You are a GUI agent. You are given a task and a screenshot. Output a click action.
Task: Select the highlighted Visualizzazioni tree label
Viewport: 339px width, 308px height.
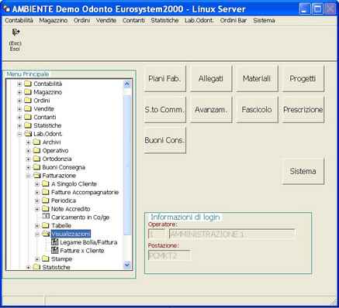[x=71, y=234]
